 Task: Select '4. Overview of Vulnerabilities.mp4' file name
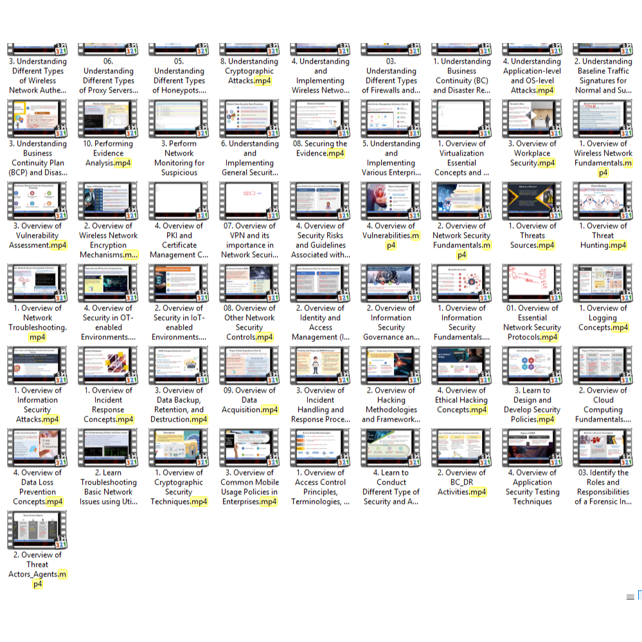pyautogui.click(x=391, y=235)
